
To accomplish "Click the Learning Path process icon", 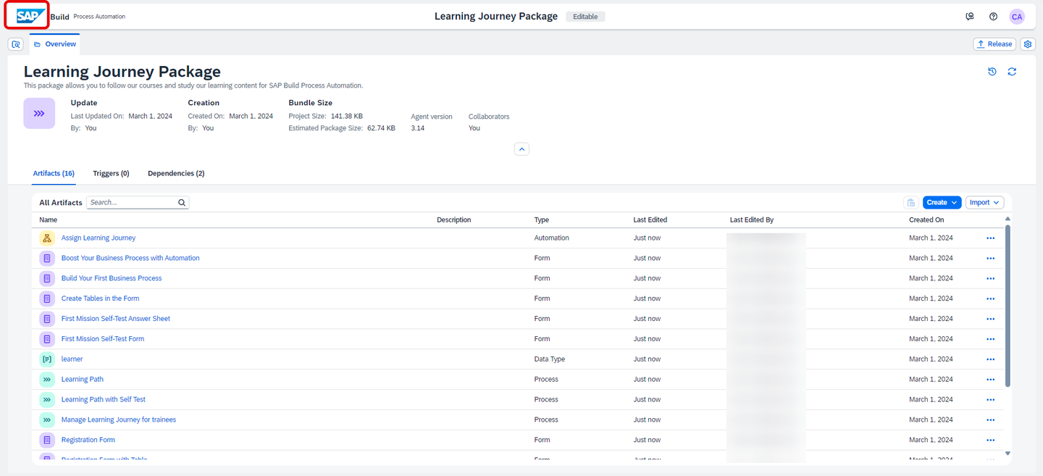I will tap(47, 380).
